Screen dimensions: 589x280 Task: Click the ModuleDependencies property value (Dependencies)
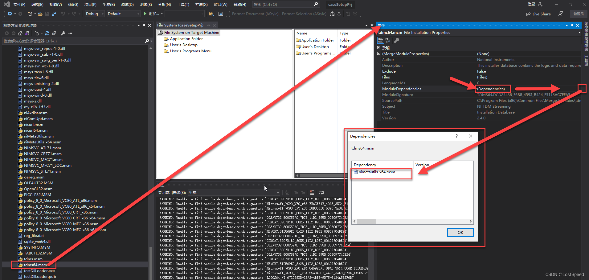[491, 89]
